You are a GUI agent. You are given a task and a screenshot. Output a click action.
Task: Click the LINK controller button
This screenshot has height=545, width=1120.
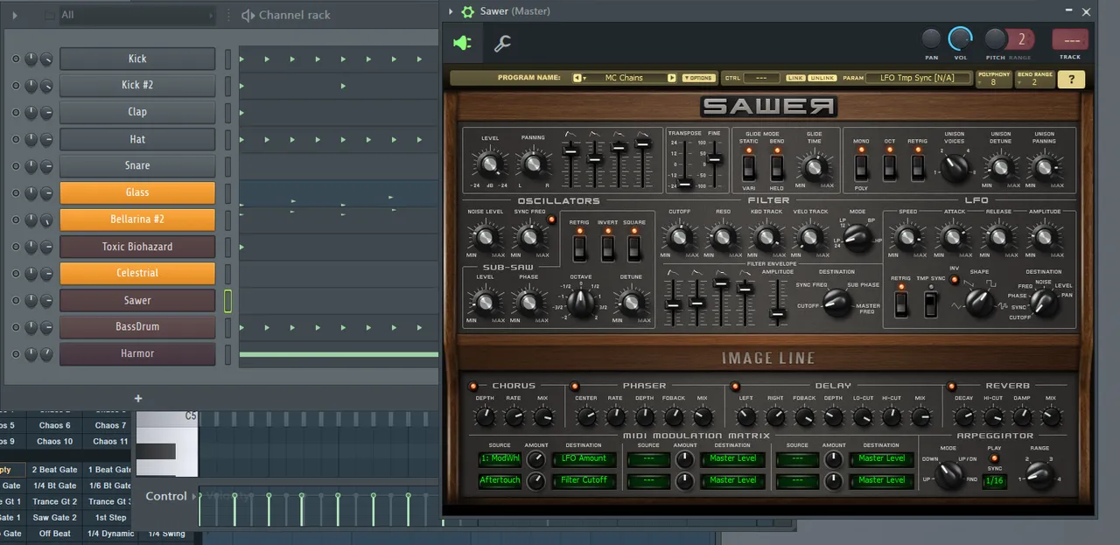[795, 78]
